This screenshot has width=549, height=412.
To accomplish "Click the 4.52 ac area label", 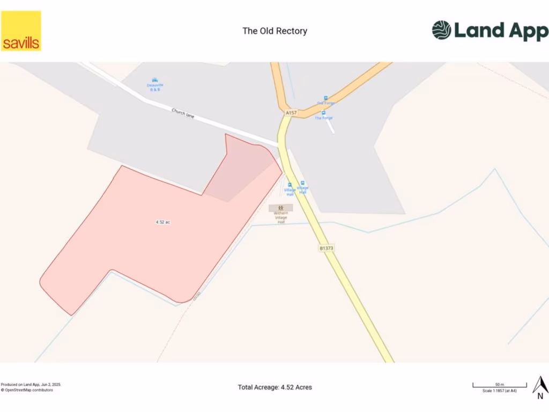I will pyautogui.click(x=163, y=222).
